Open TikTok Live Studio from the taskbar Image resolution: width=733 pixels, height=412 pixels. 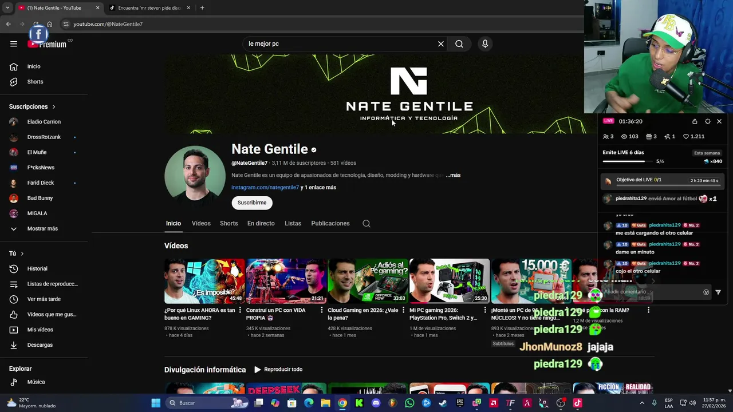click(x=577, y=403)
